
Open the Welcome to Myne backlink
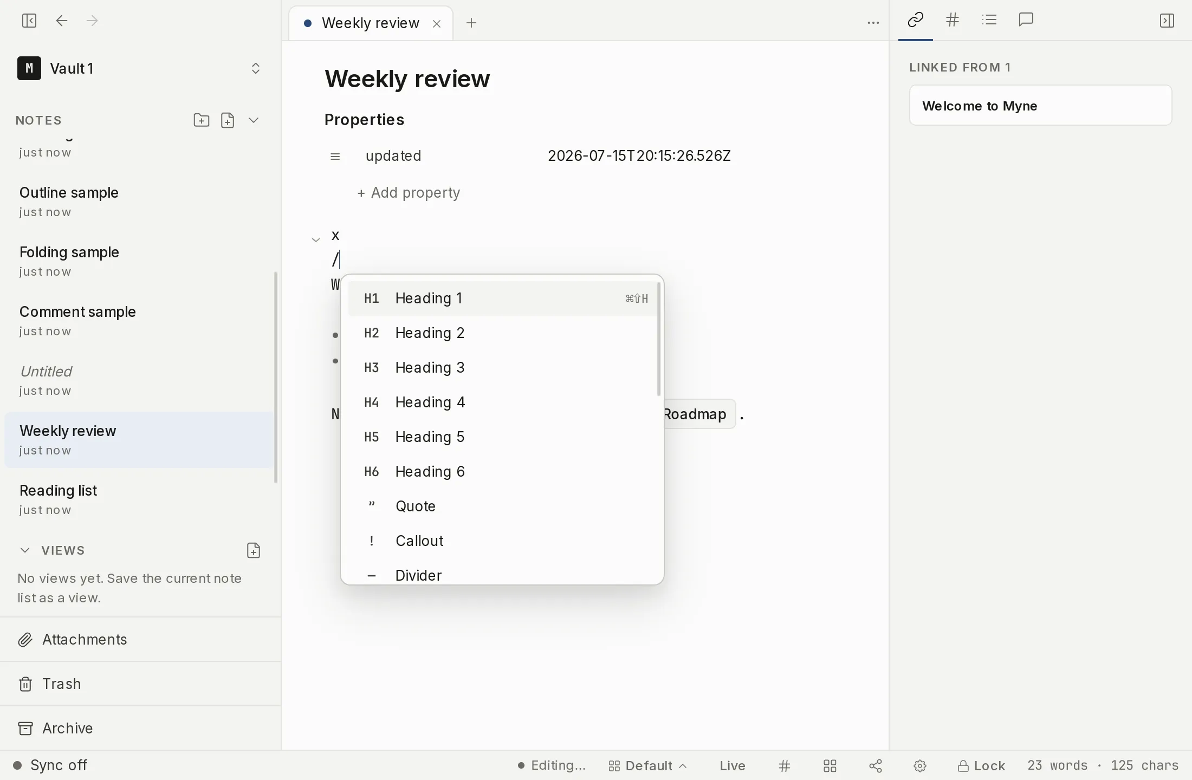[1040, 106]
